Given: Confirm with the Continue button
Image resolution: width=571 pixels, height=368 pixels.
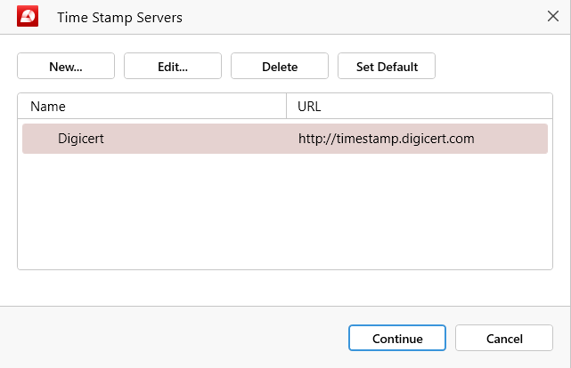Looking at the screenshot, I should coord(397,338).
